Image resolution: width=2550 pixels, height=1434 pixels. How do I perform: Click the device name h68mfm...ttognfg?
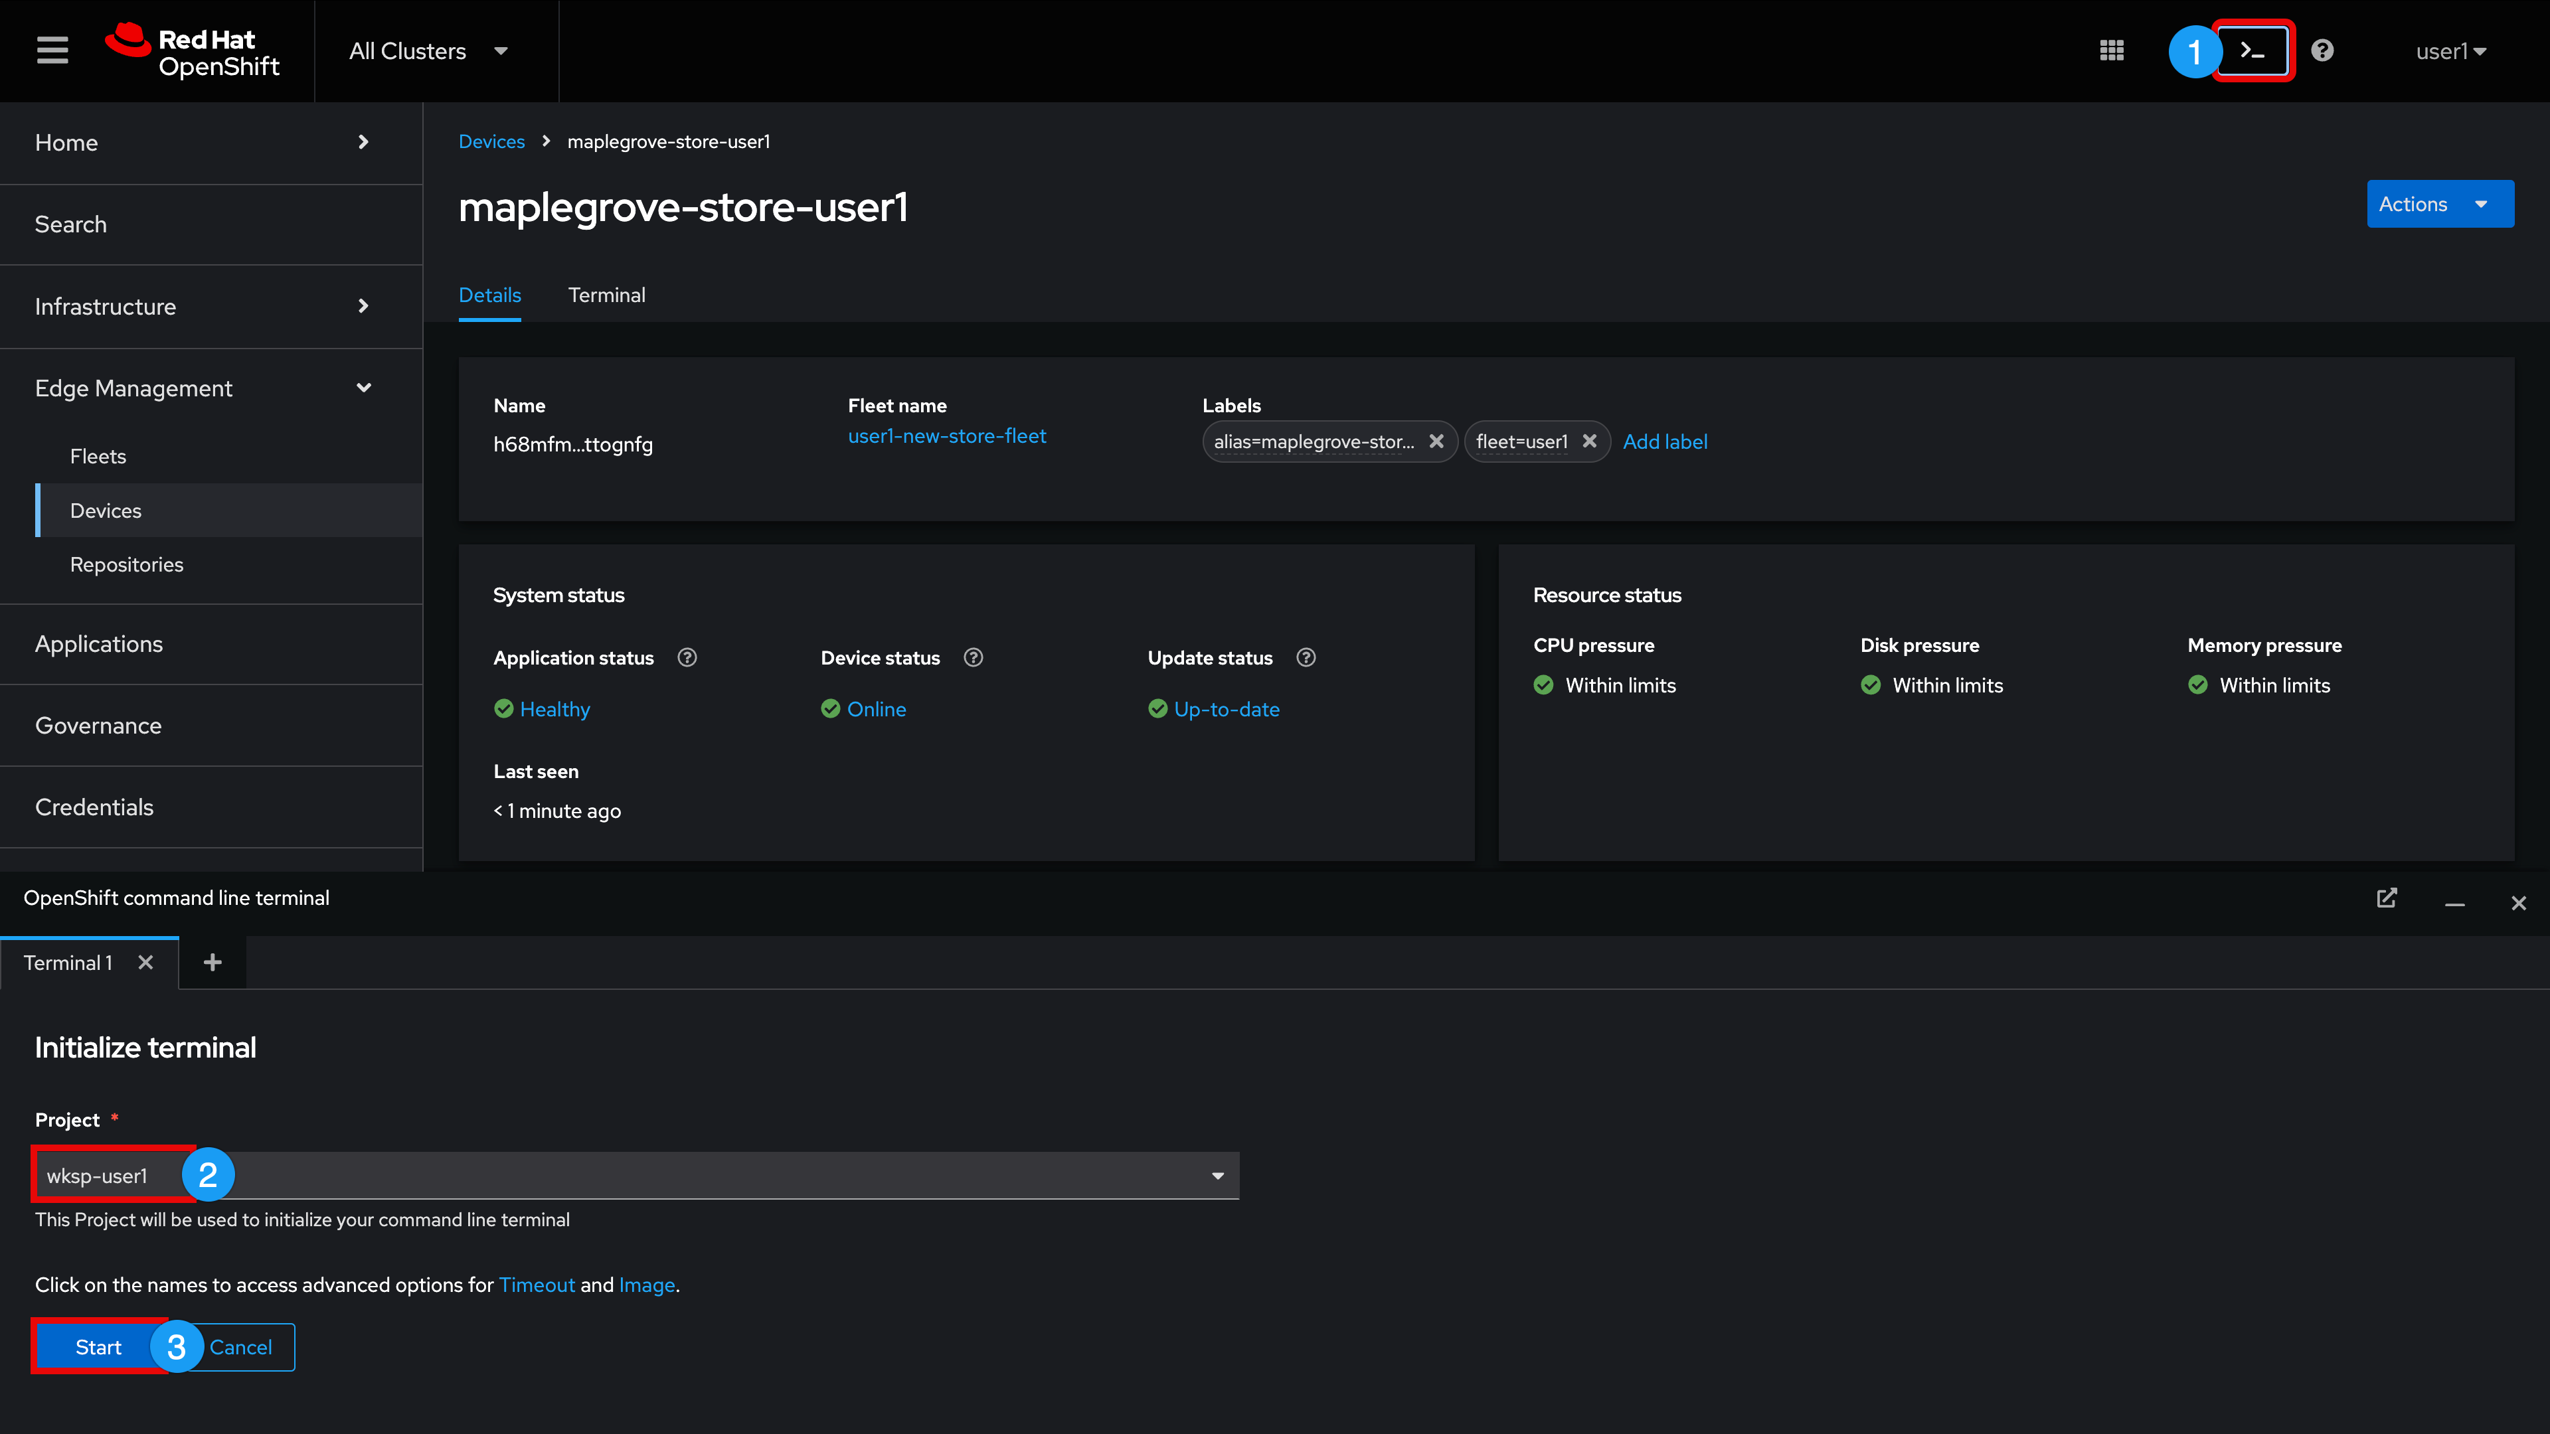[x=573, y=444]
